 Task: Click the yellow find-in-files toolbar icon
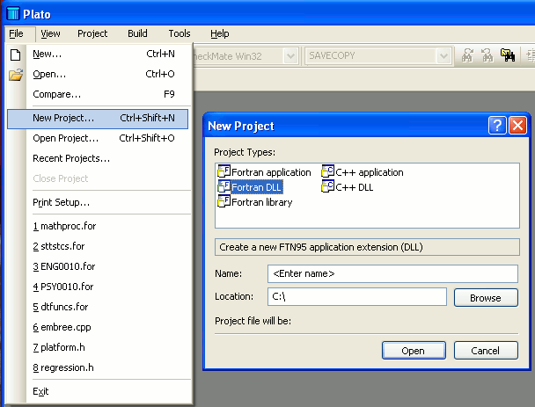[x=508, y=55]
